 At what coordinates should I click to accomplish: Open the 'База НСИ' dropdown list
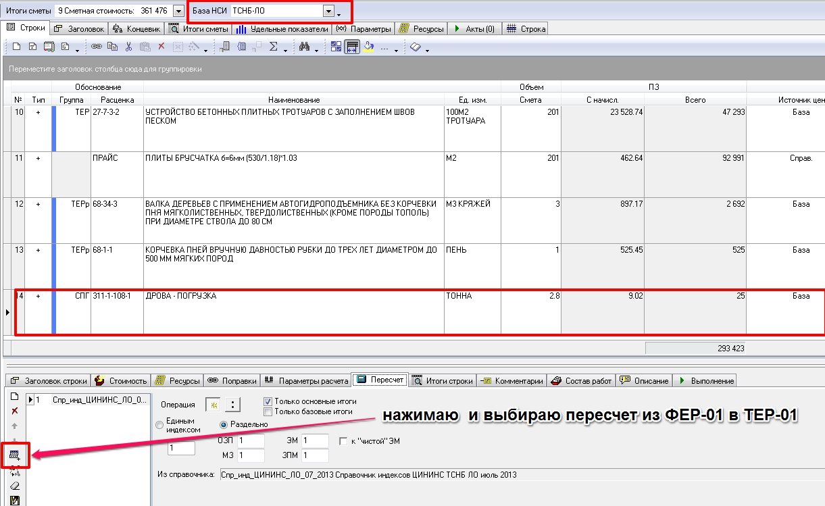pyautogui.click(x=328, y=11)
